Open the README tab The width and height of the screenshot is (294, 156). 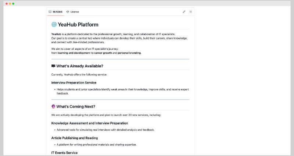(55, 12)
